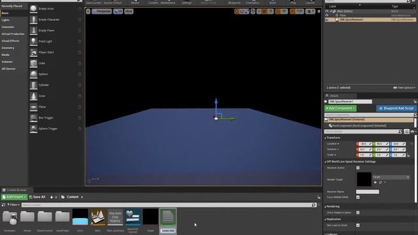The width and height of the screenshot is (418, 235).
Task: Select the Box Trigger icon
Action: coord(33,118)
